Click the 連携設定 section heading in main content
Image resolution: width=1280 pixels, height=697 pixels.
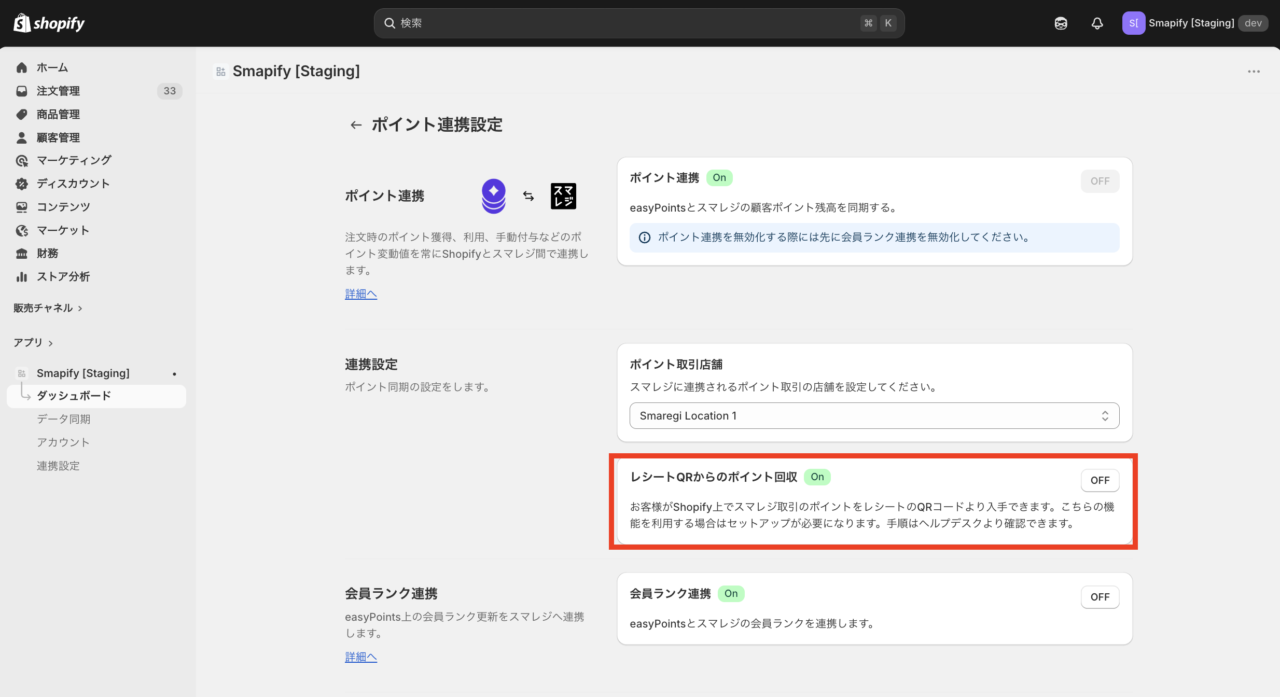371,365
